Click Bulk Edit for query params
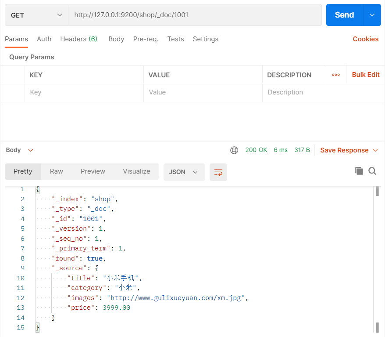 pos(366,75)
